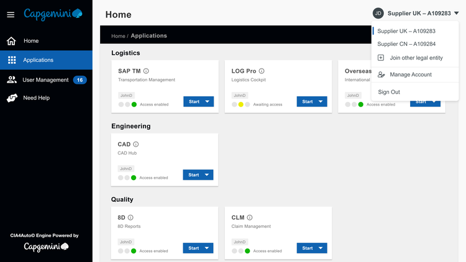Click CAD Hub subtitle
This screenshot has width=466, height=262.
pyautogui.click(x=127, y=153)
